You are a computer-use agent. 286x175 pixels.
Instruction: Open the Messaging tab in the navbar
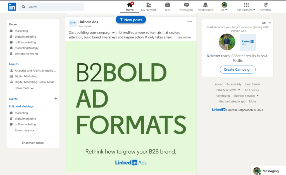186,7
